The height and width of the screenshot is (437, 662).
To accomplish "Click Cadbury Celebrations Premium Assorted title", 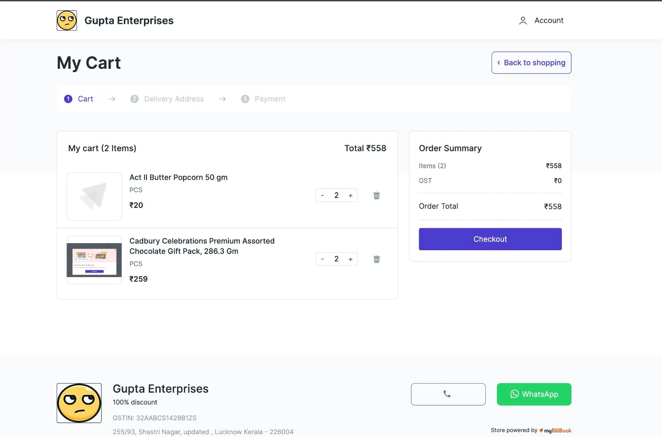I will (x=202, y=246).
